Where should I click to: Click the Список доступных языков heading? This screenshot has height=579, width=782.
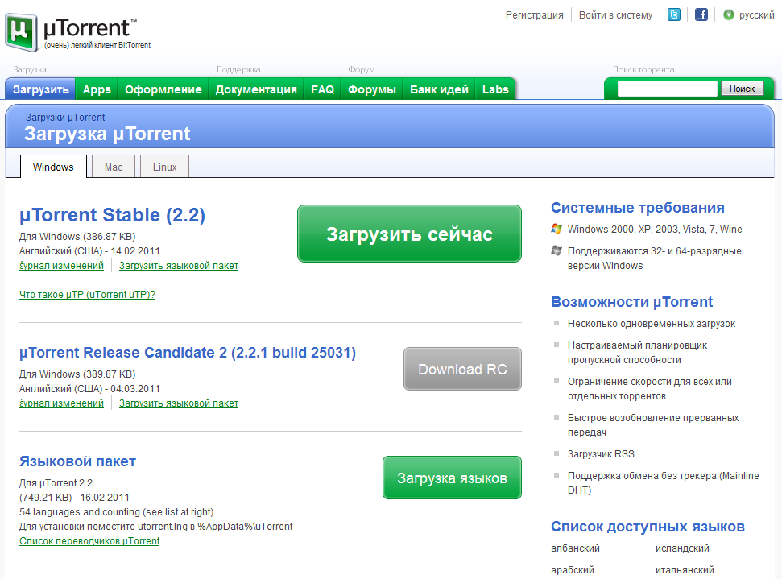point(648,527)
